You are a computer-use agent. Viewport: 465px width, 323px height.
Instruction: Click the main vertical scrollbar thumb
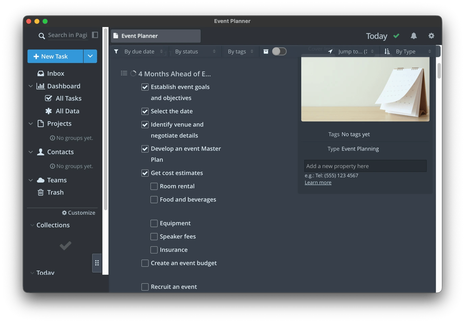click(439, 70)
